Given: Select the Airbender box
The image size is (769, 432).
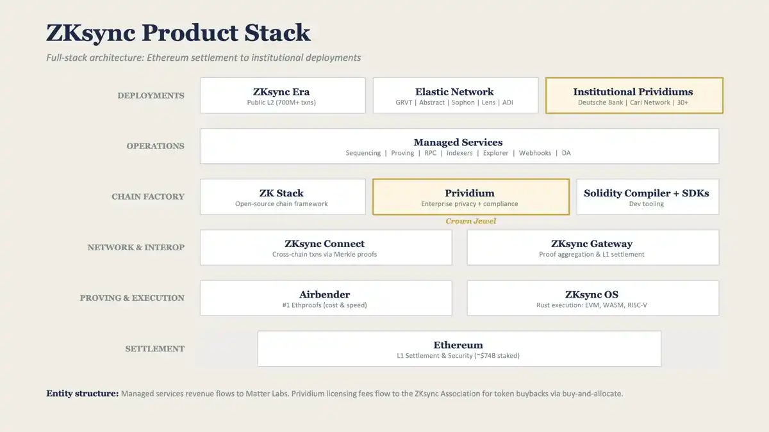Looking at the screenshot, I should (x=326, y=298).
